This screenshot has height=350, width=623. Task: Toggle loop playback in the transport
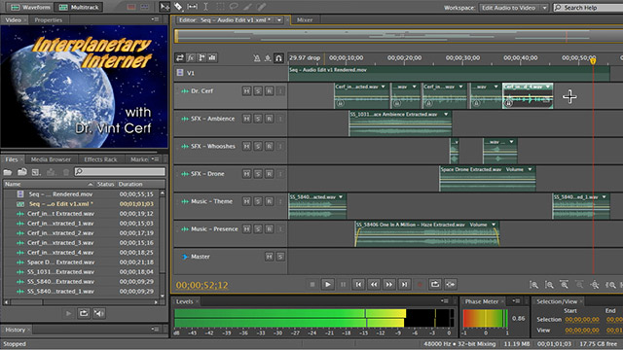[x=435, y=284]
